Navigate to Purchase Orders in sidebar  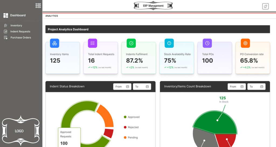pyautogui.click(x=20, y=38)
